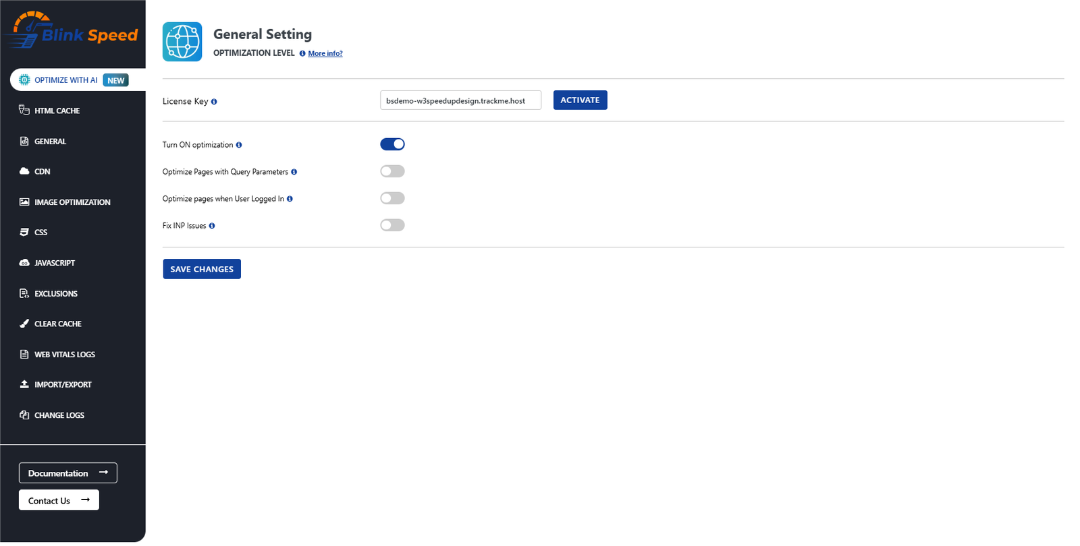Toggle Turn ON optimization switch

pyautogui.click(x=392, y=144)
